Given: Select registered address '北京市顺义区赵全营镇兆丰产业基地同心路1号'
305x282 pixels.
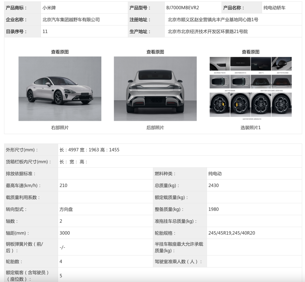Looking at the screenshot, I should (213, 20).
